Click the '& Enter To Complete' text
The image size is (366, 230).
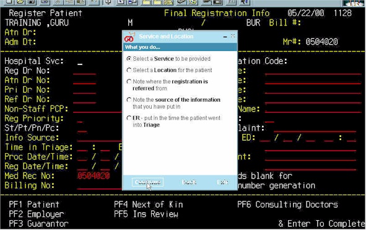(321, 224)
